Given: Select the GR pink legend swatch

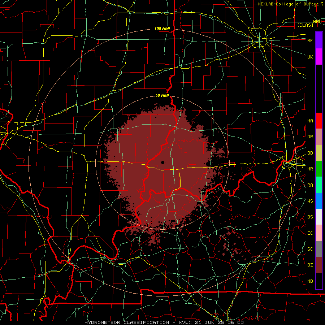Looking at the screenshot, I should point(319,136).
